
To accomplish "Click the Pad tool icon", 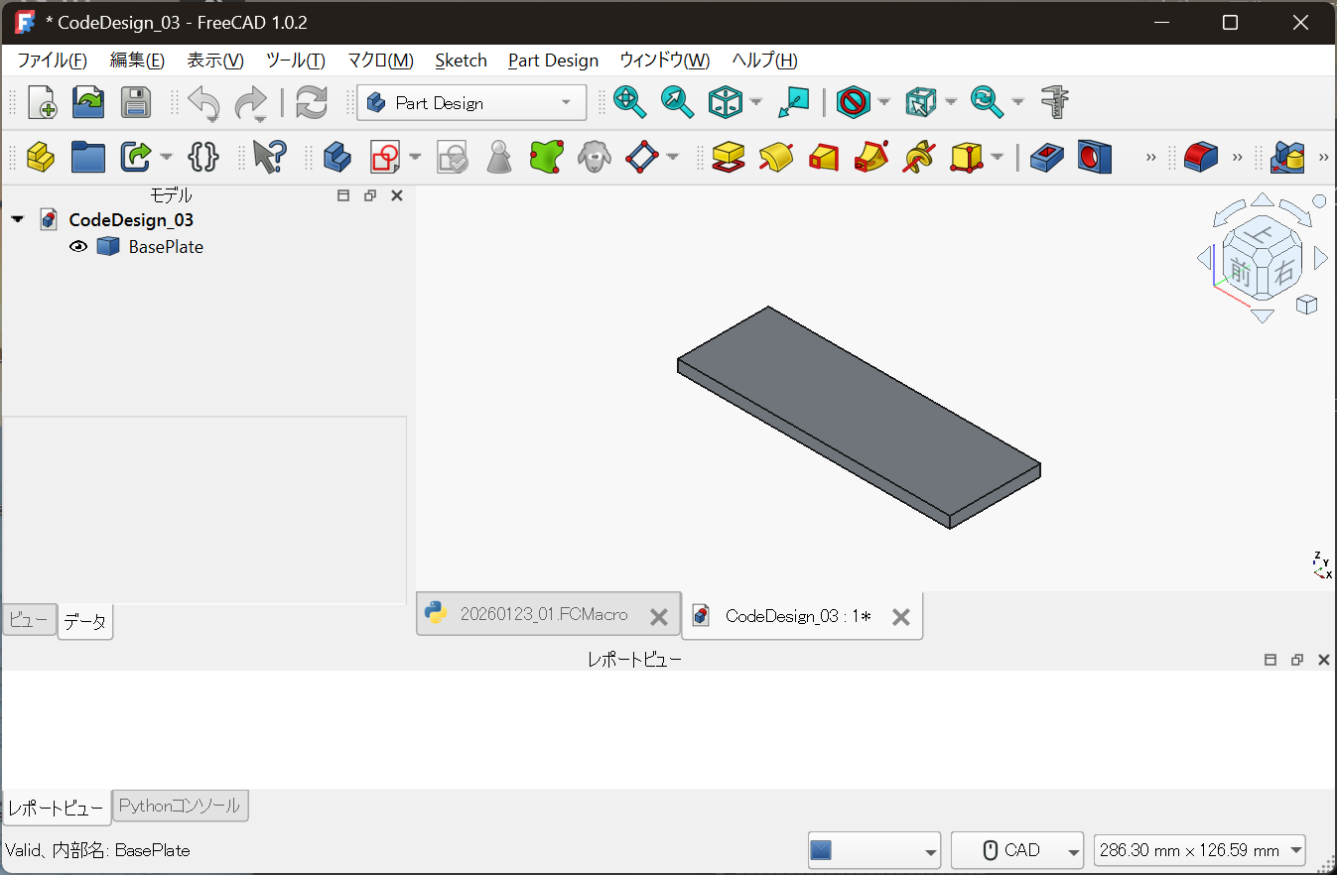I will pyautogui.click(x=729, y=157).
